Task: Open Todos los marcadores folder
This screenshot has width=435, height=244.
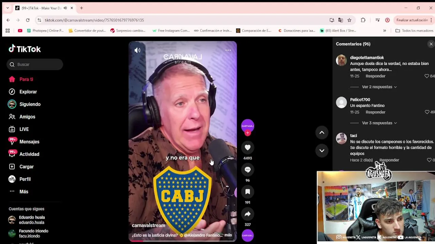Action: (414, 31)
